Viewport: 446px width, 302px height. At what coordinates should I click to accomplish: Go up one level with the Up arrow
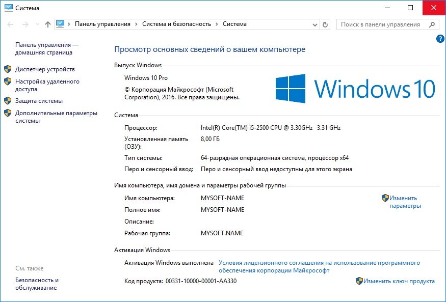(x=48, y=24)
